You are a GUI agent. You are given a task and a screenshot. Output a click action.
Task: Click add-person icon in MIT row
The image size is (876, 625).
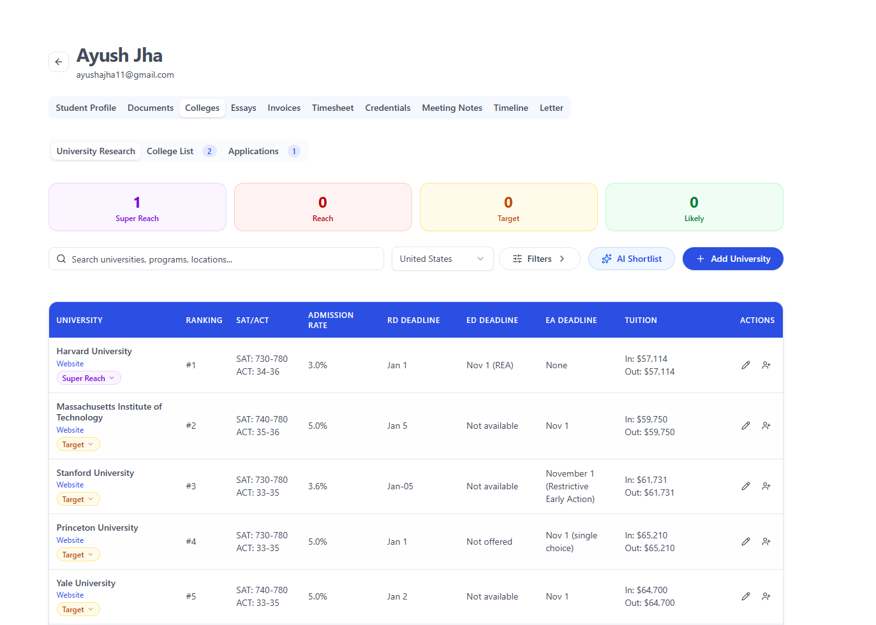point(766,426)
